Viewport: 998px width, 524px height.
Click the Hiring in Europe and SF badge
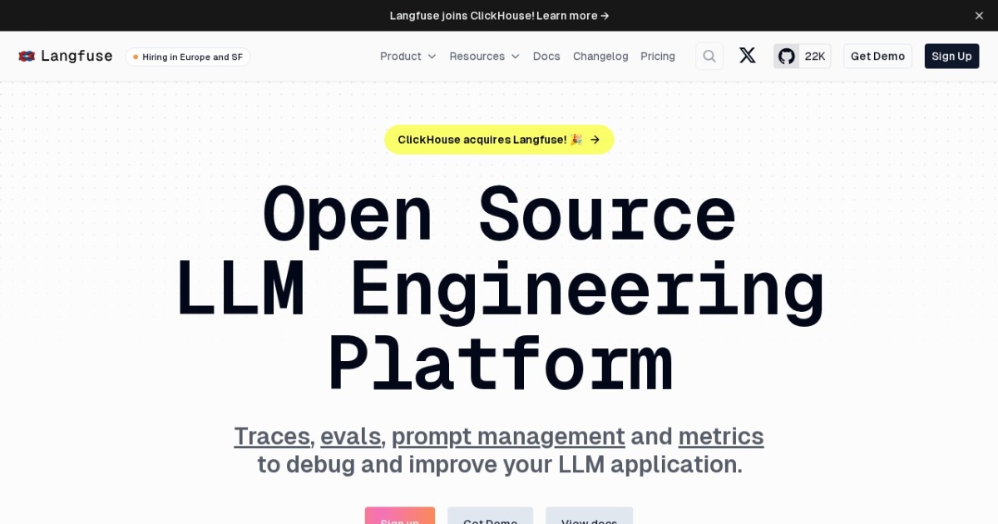pos(187,57)
